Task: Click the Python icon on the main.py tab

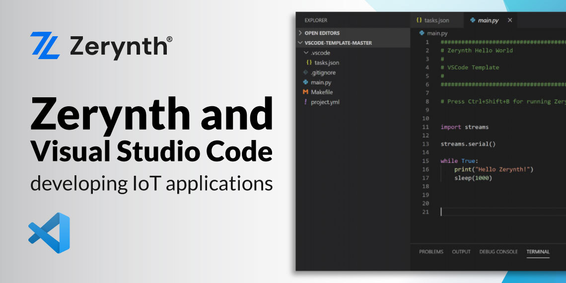Action: coord(473,20)
